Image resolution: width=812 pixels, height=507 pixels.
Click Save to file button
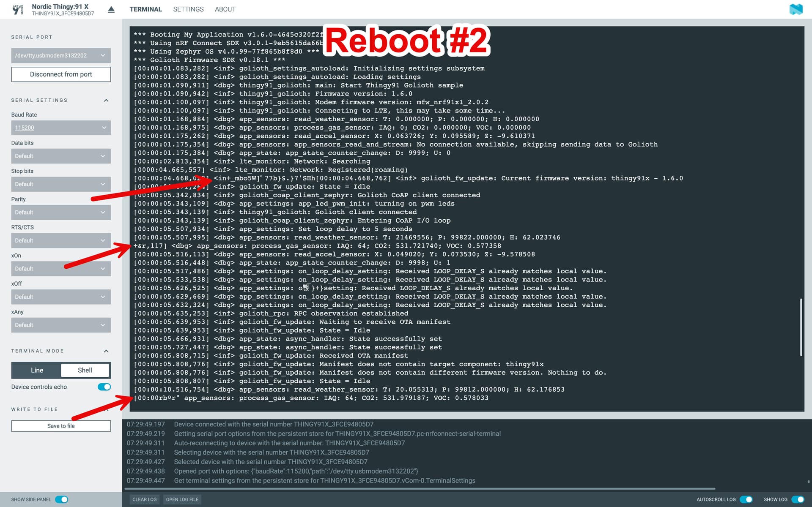tap(61, 426)
